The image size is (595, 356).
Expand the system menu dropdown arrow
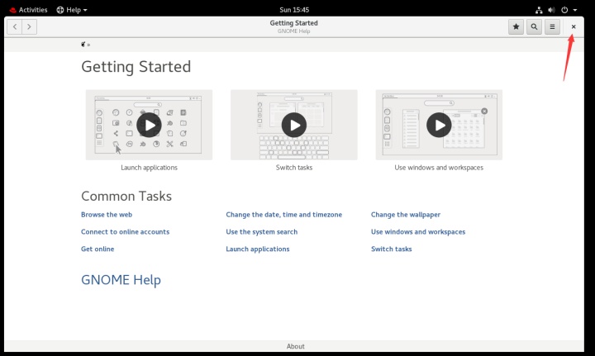(x=575, y=10)
